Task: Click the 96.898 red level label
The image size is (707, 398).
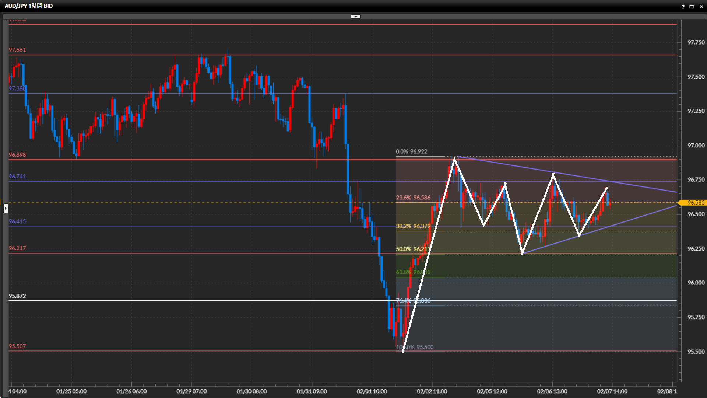Action: point(17,155)
